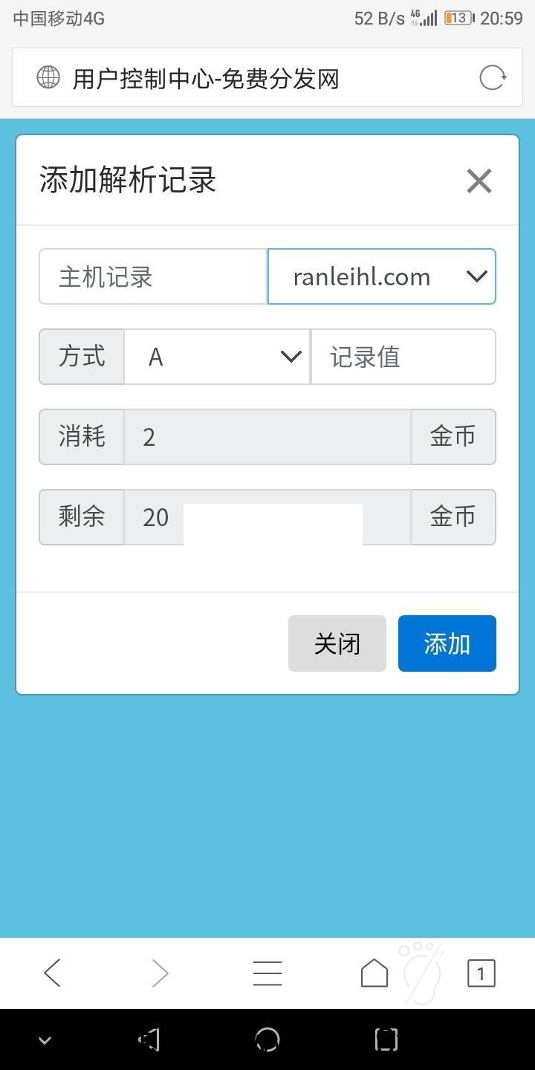
Task: Click the gray 关闭 button
Action: (x=337, y=643)
